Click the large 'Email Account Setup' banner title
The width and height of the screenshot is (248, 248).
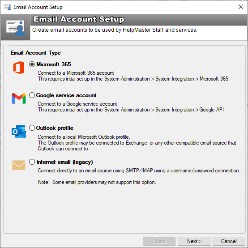point(79,19)
